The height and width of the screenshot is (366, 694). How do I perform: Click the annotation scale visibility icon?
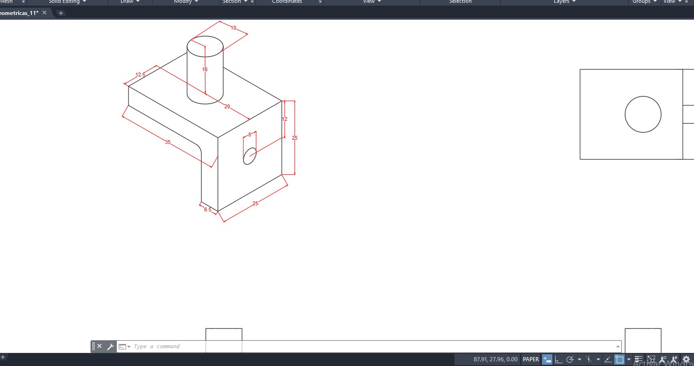tap(663, 359)
